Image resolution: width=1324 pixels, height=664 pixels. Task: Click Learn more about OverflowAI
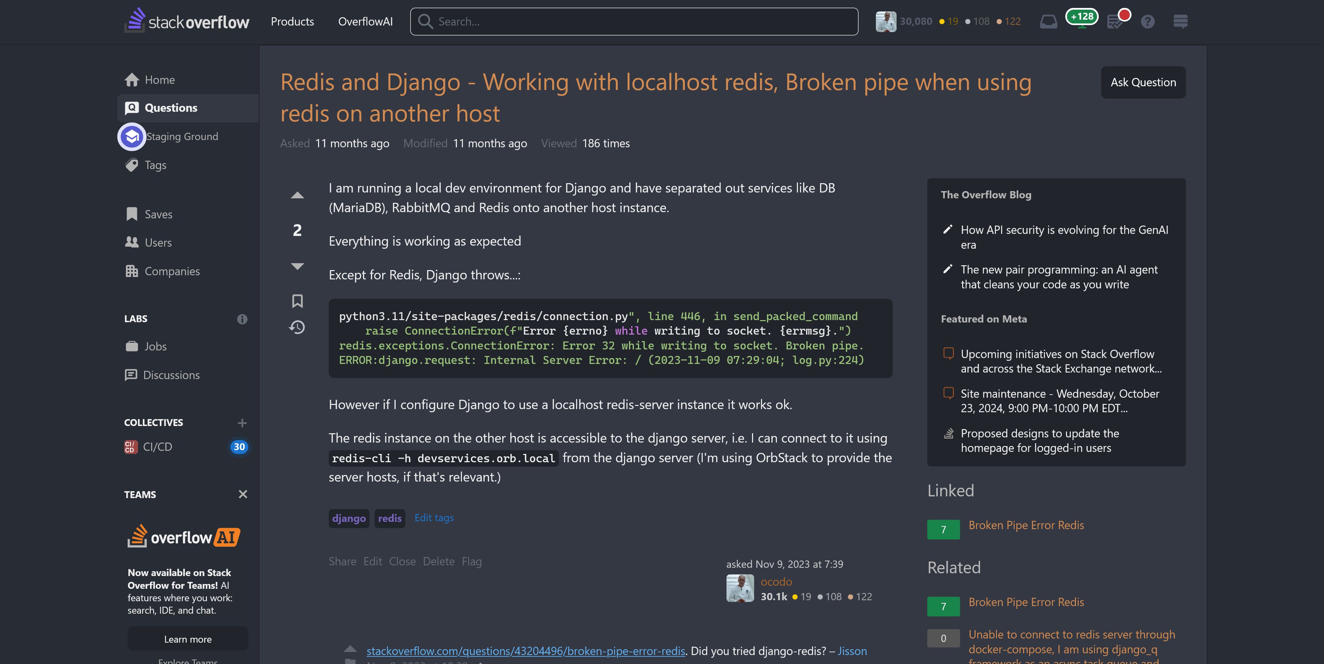[188, 639]
